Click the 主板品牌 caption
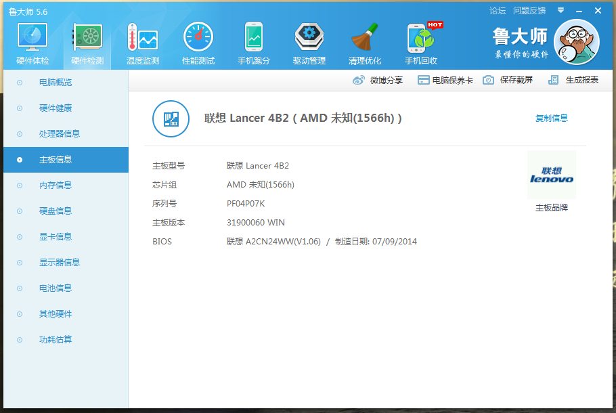The image size is (616, 413). point(552,208)
